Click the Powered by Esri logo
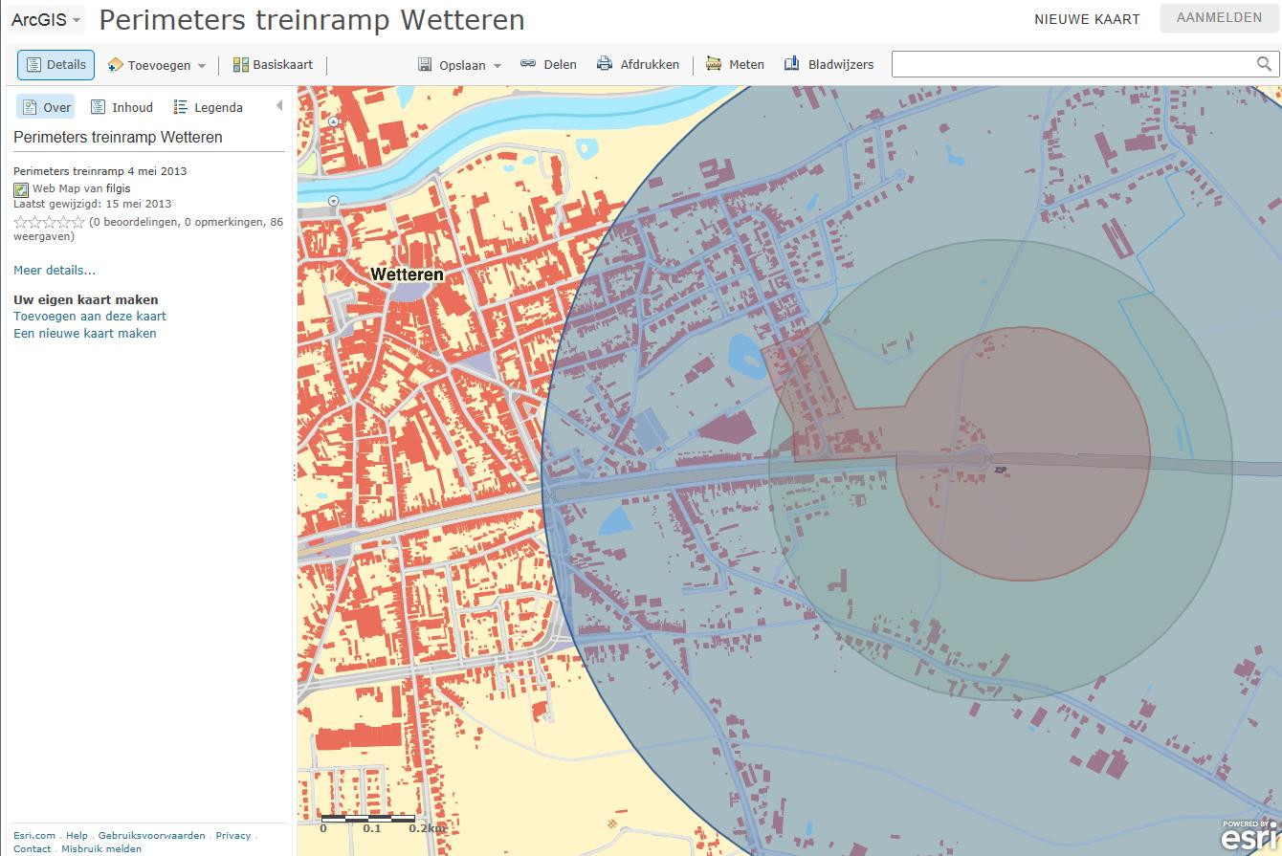 1249,836
